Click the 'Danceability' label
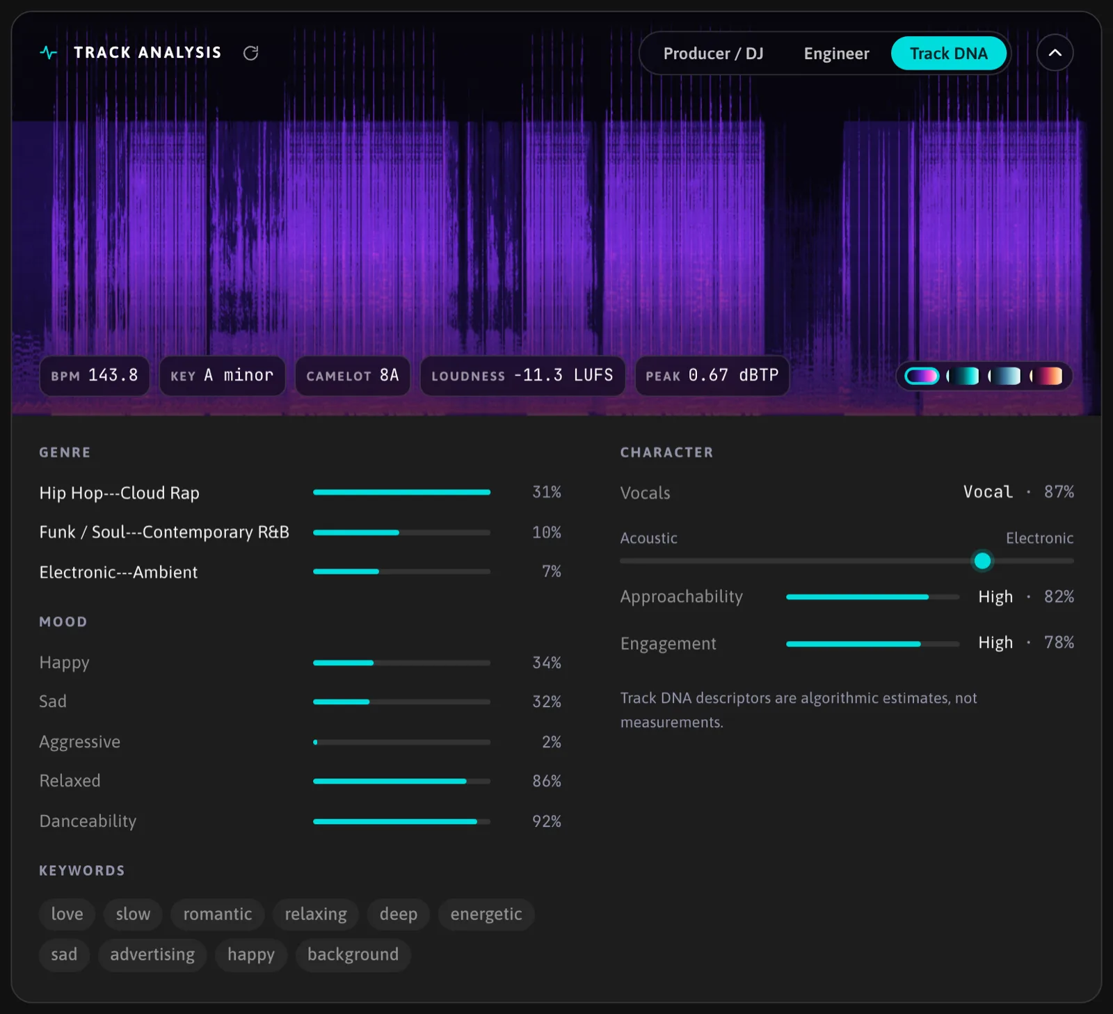 pyautogui.click(x=88, y=821)
